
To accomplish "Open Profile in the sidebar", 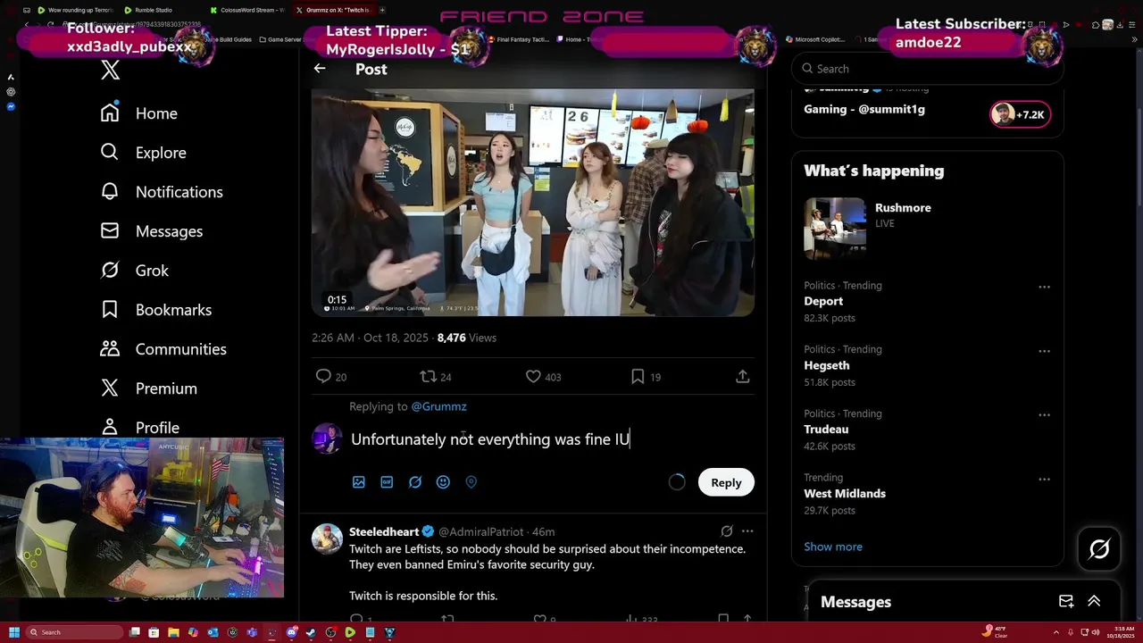I will pos(139,428).
